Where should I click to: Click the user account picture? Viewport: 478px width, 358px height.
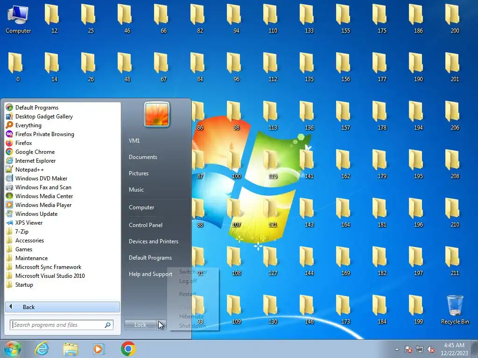point(157,114)
